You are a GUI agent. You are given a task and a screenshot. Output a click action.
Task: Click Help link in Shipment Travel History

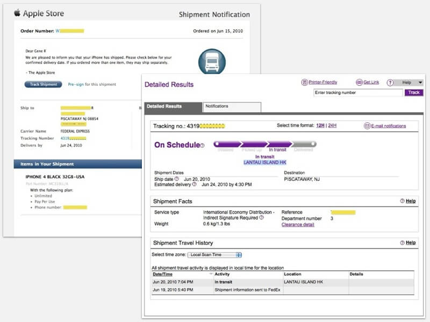[x=411, y=243]
